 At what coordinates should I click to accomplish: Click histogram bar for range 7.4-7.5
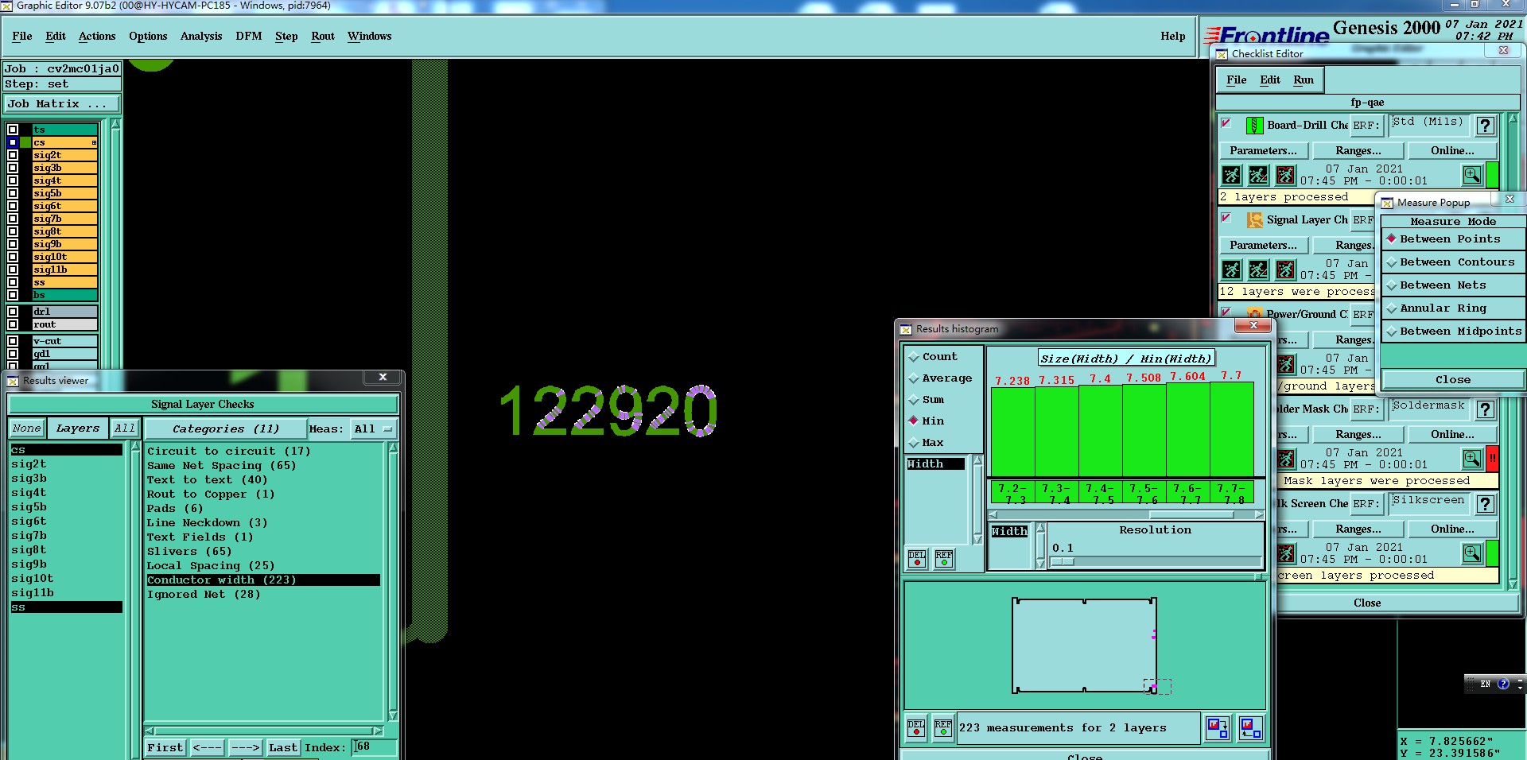click(1101, 432)
